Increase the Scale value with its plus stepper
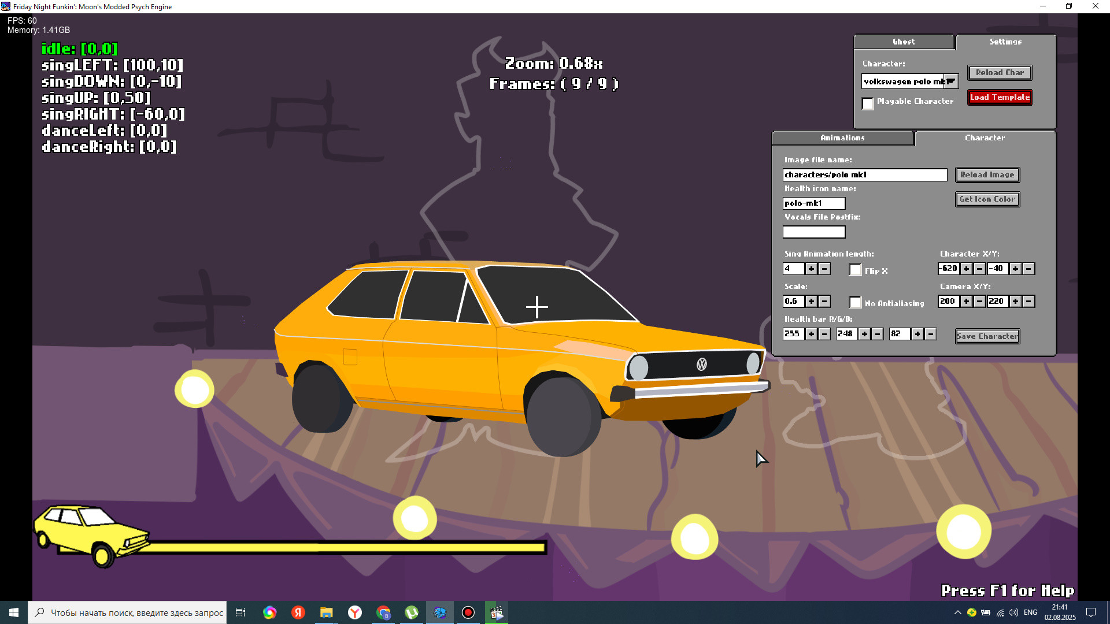 (812, 301)
